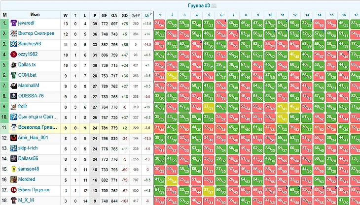Click the Группа #3 title

point(199,6)
